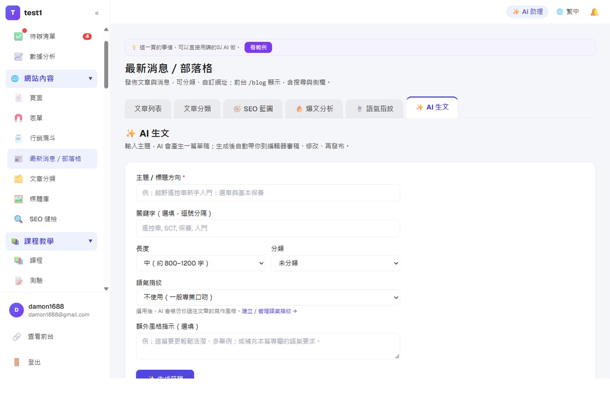Open the 待辦清單 checklist item
This screenshot has width=610, height=414.
tap(52, 36)
